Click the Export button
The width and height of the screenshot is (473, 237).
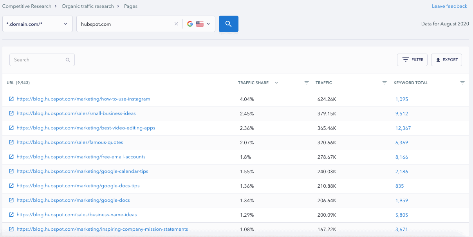[x=446, y=60]
